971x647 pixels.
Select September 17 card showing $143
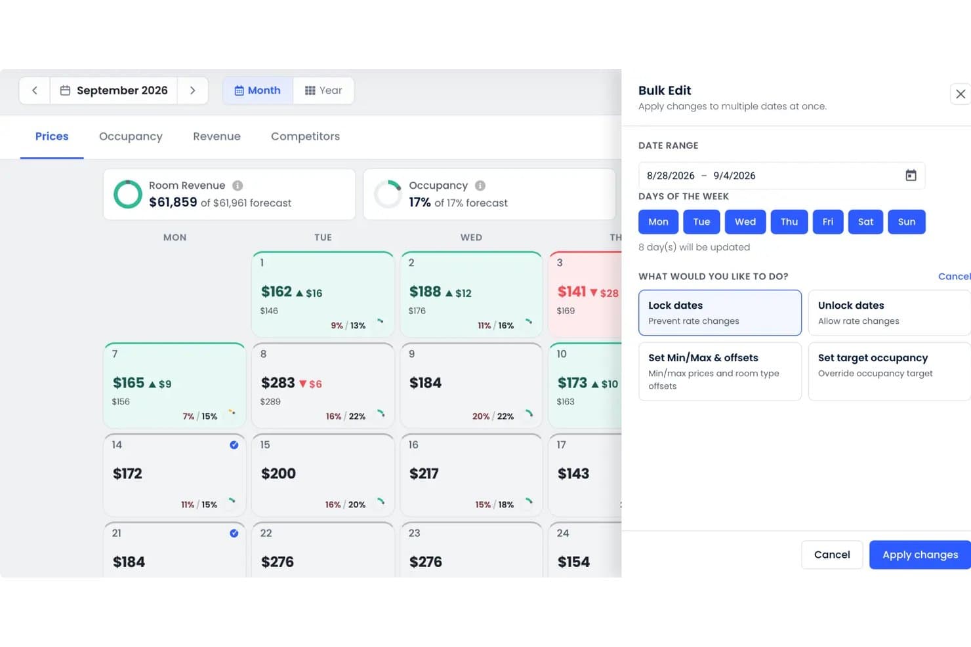click(585, 475)
